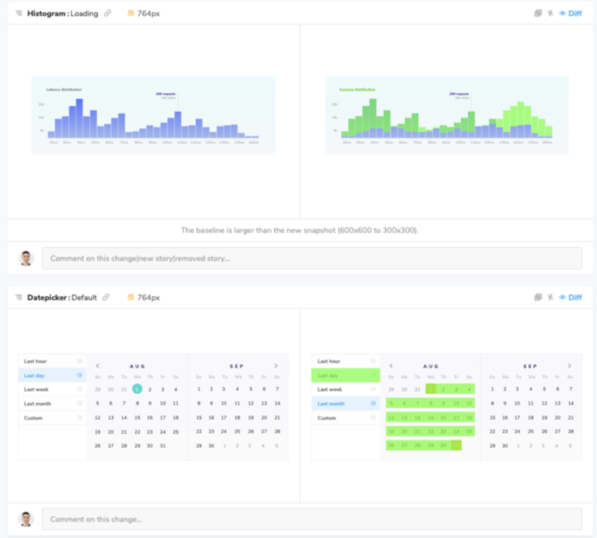
Task: Pick September 14 in left datepicker
Action: (x=277, y=403)
